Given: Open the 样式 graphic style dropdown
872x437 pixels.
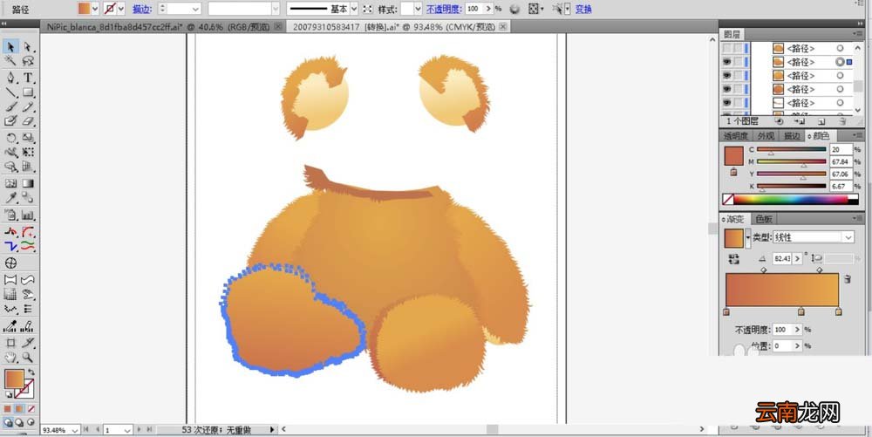Looking at the screenshot, I should tap(418, 9).
